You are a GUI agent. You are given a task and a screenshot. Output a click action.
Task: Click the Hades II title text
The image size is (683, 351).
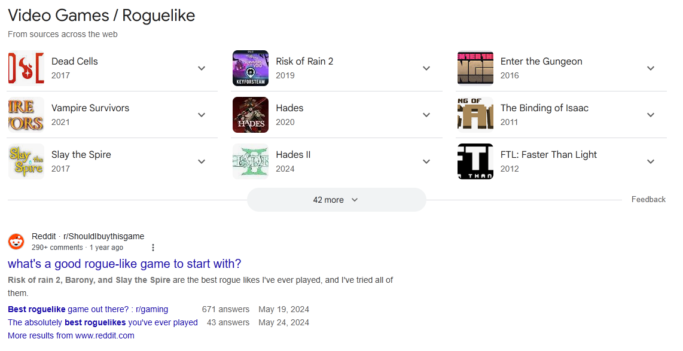click(x=293, y=155)
